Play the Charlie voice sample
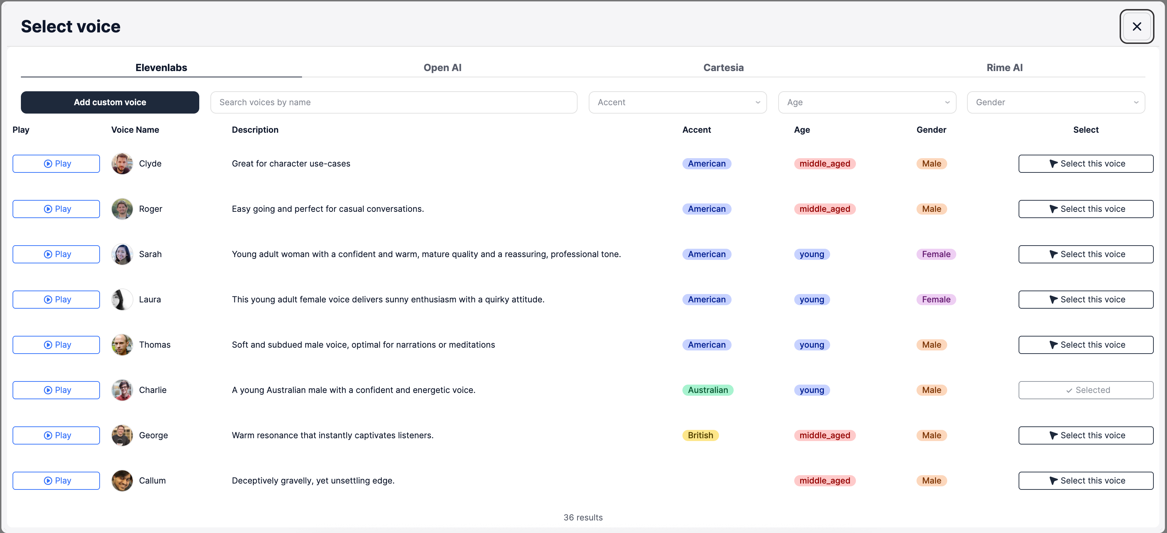The height and width of the screenshot is (533, 1167). pyautogui.click(x=56, y=390)
